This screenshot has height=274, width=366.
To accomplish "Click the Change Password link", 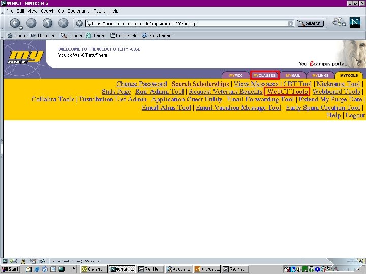I will tap(142, 84).
